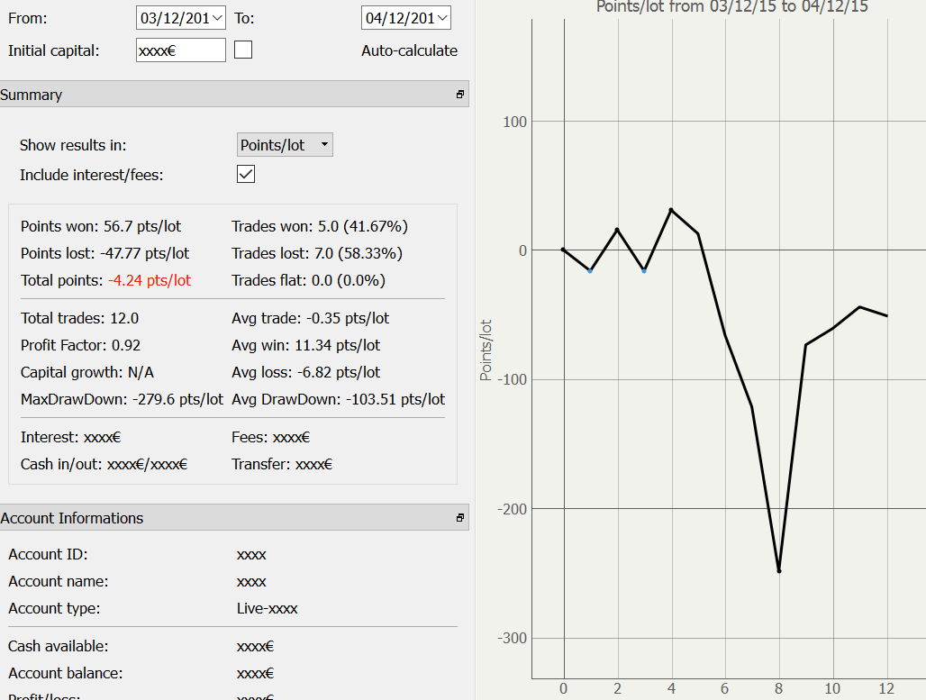Image resolution: width=926 pixels, height=700 pixels.
Task: Click the red Total points value
Action: (150, 280)
